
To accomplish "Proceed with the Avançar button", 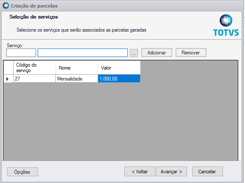I will [171, 172].
